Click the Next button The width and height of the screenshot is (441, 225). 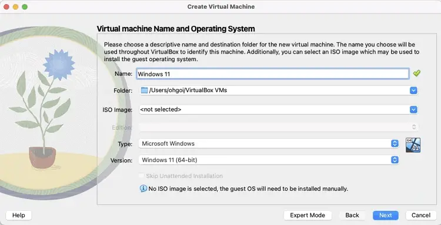[x=386, y=216]
